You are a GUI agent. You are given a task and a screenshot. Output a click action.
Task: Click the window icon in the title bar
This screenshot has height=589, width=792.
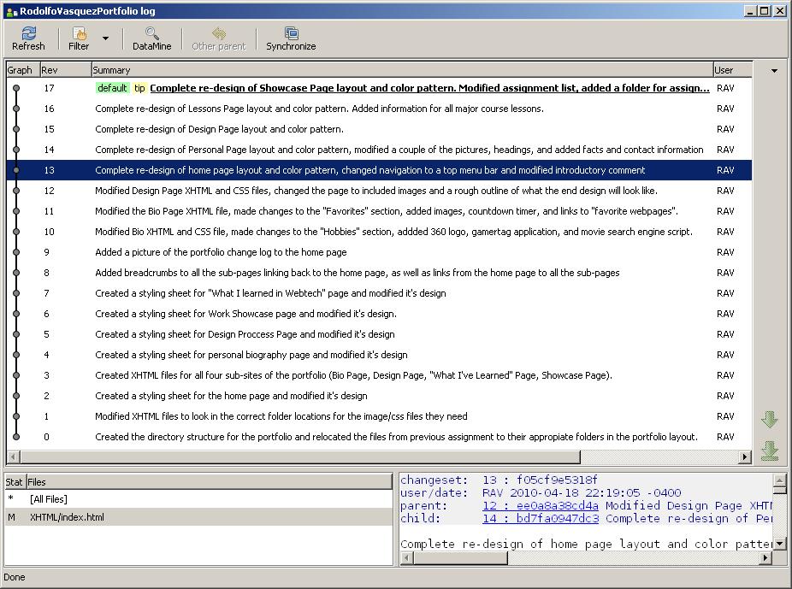(12, 12)
